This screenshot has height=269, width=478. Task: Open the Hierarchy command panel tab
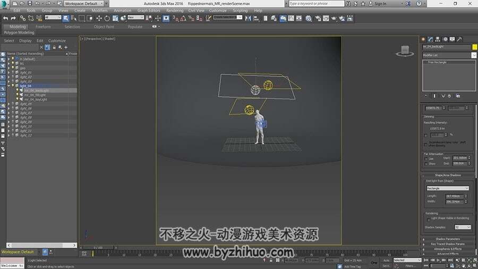click(x=438, y=39)
